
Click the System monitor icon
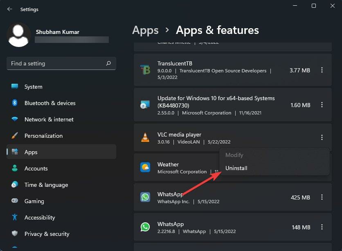click(15, 86)
